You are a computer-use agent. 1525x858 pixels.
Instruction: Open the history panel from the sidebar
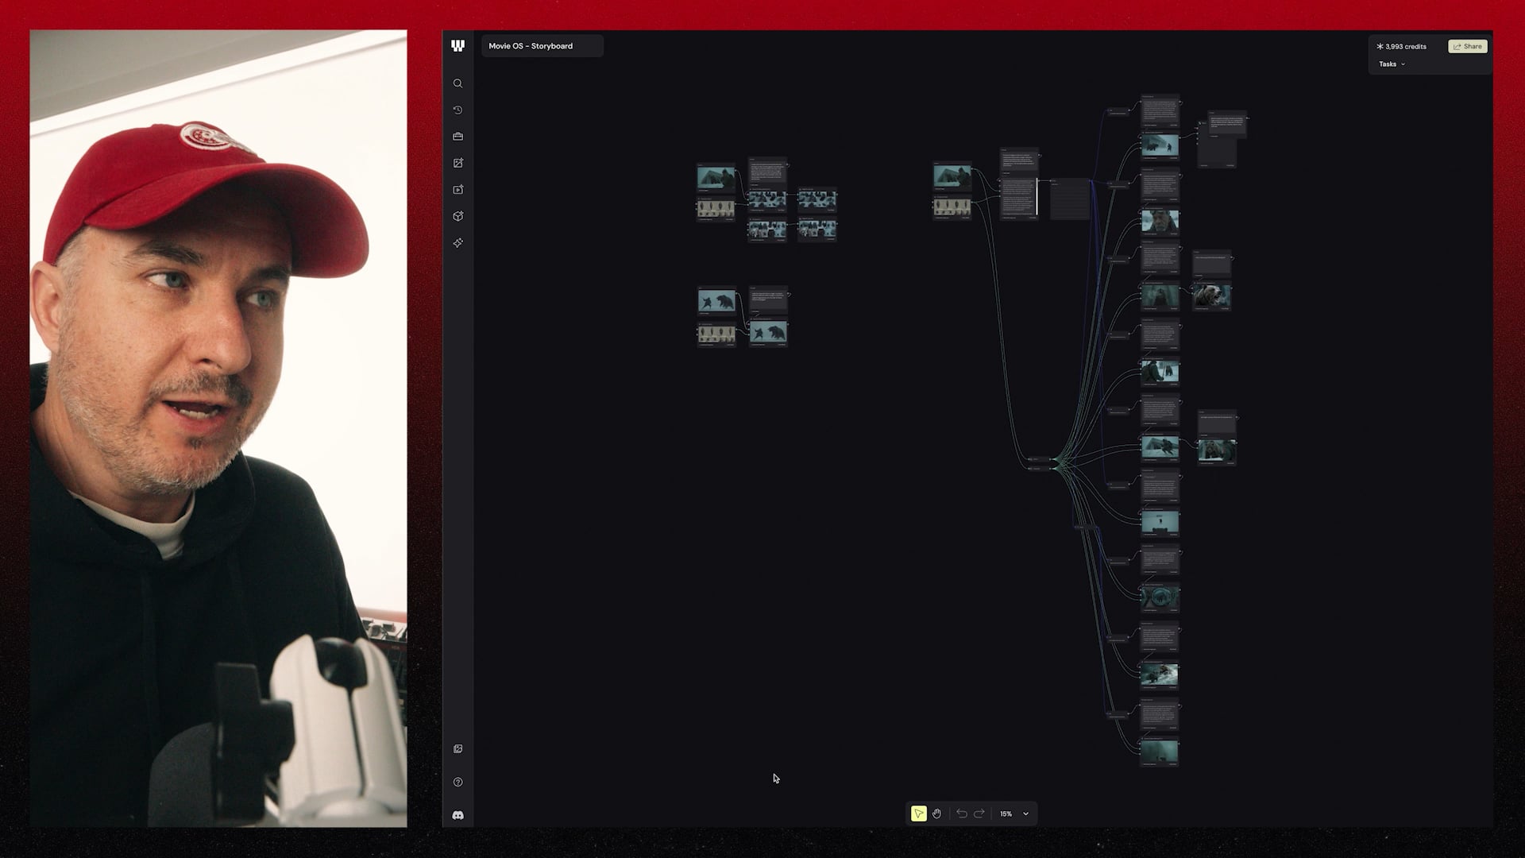(x=458, y=110)
